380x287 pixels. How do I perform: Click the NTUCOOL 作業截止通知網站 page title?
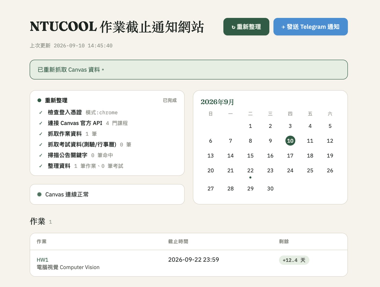(x=117, y=27)
